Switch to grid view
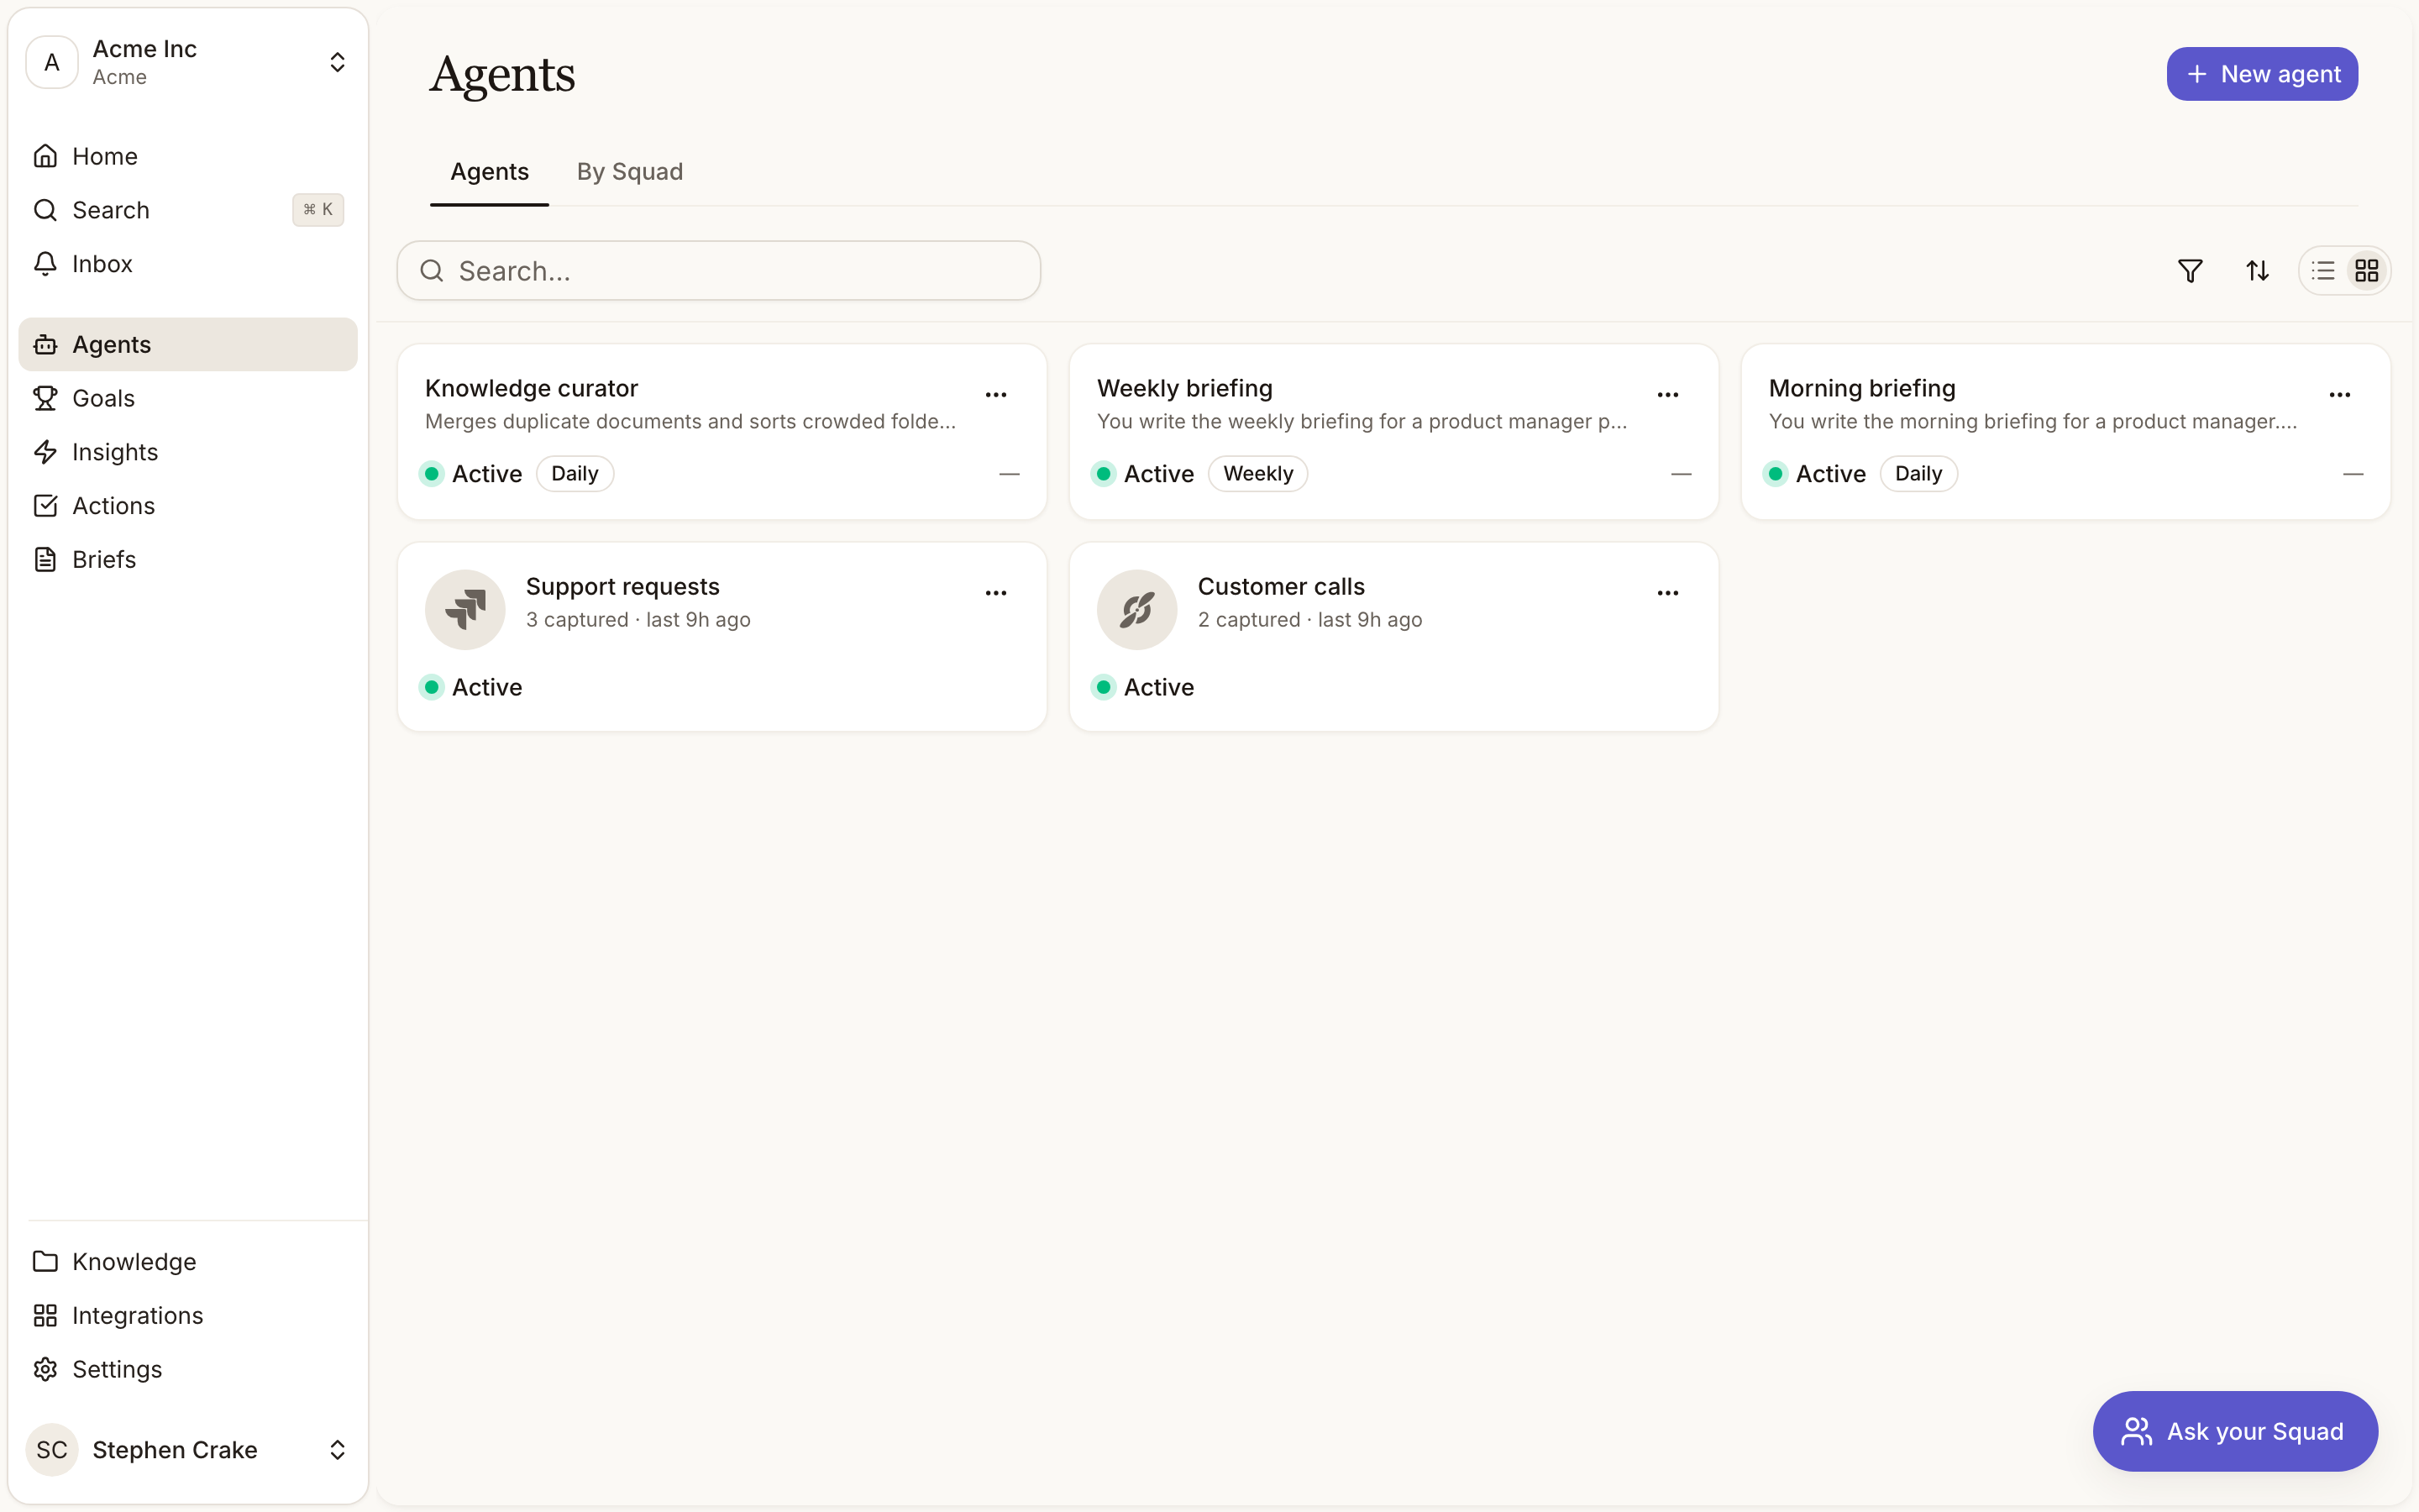2419x1512 pixels. click(2366, 271)
